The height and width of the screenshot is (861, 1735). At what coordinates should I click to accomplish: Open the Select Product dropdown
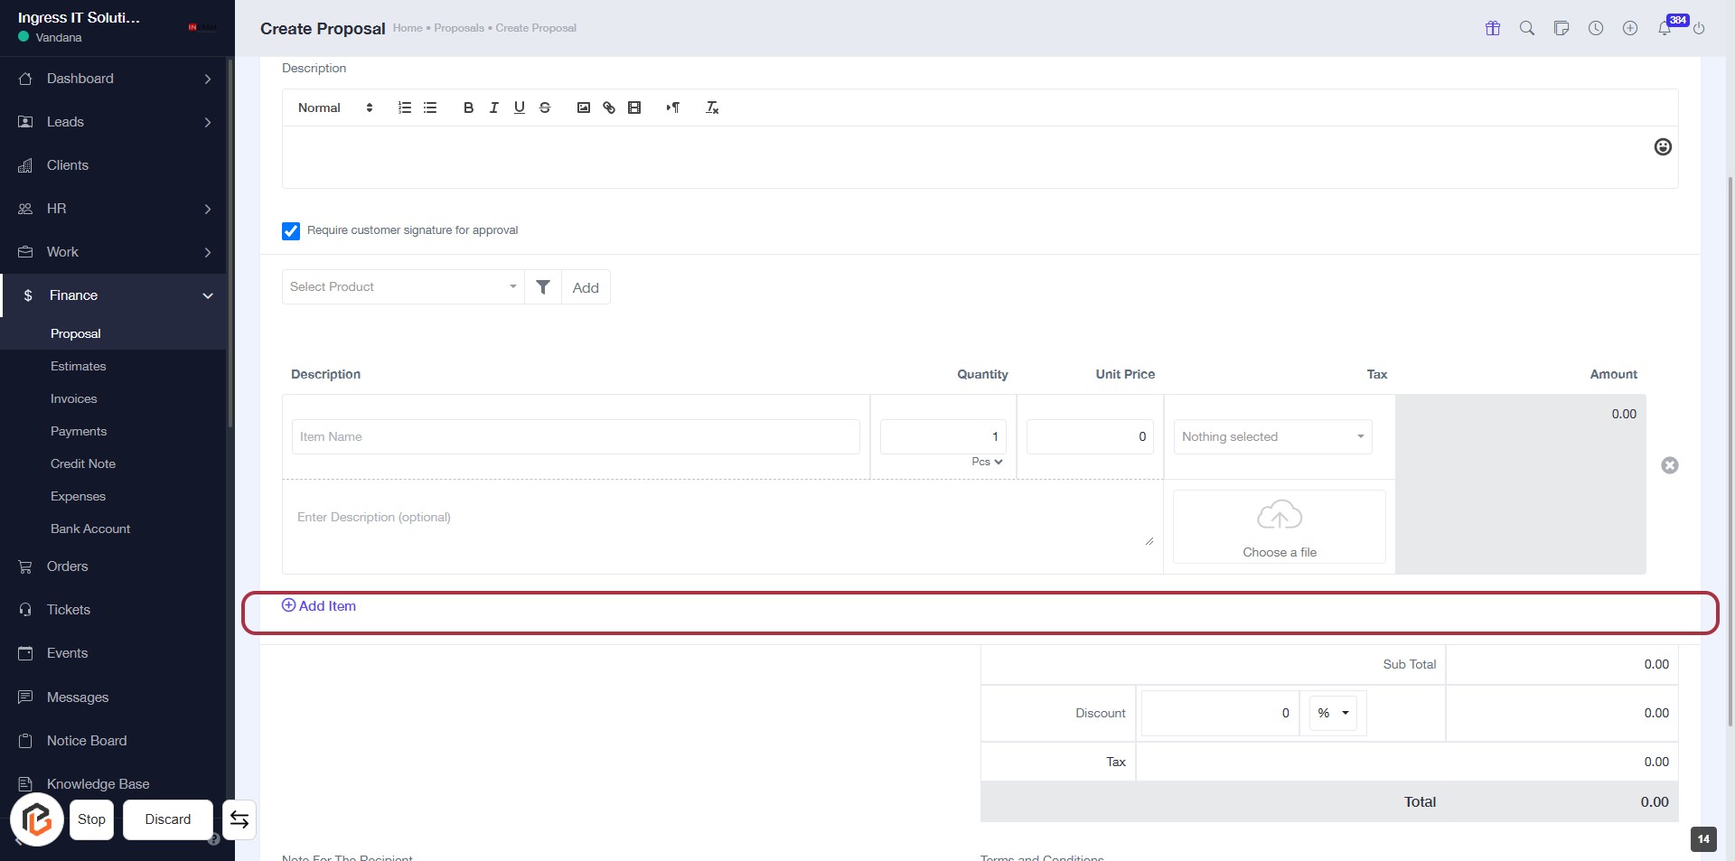pos(402,287)
